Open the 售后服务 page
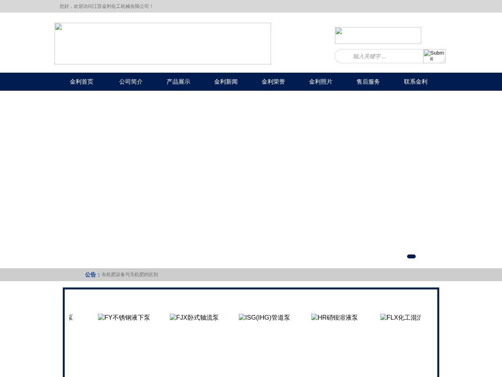The width and height of the screenshot is (502, 377). pos(368,82)
